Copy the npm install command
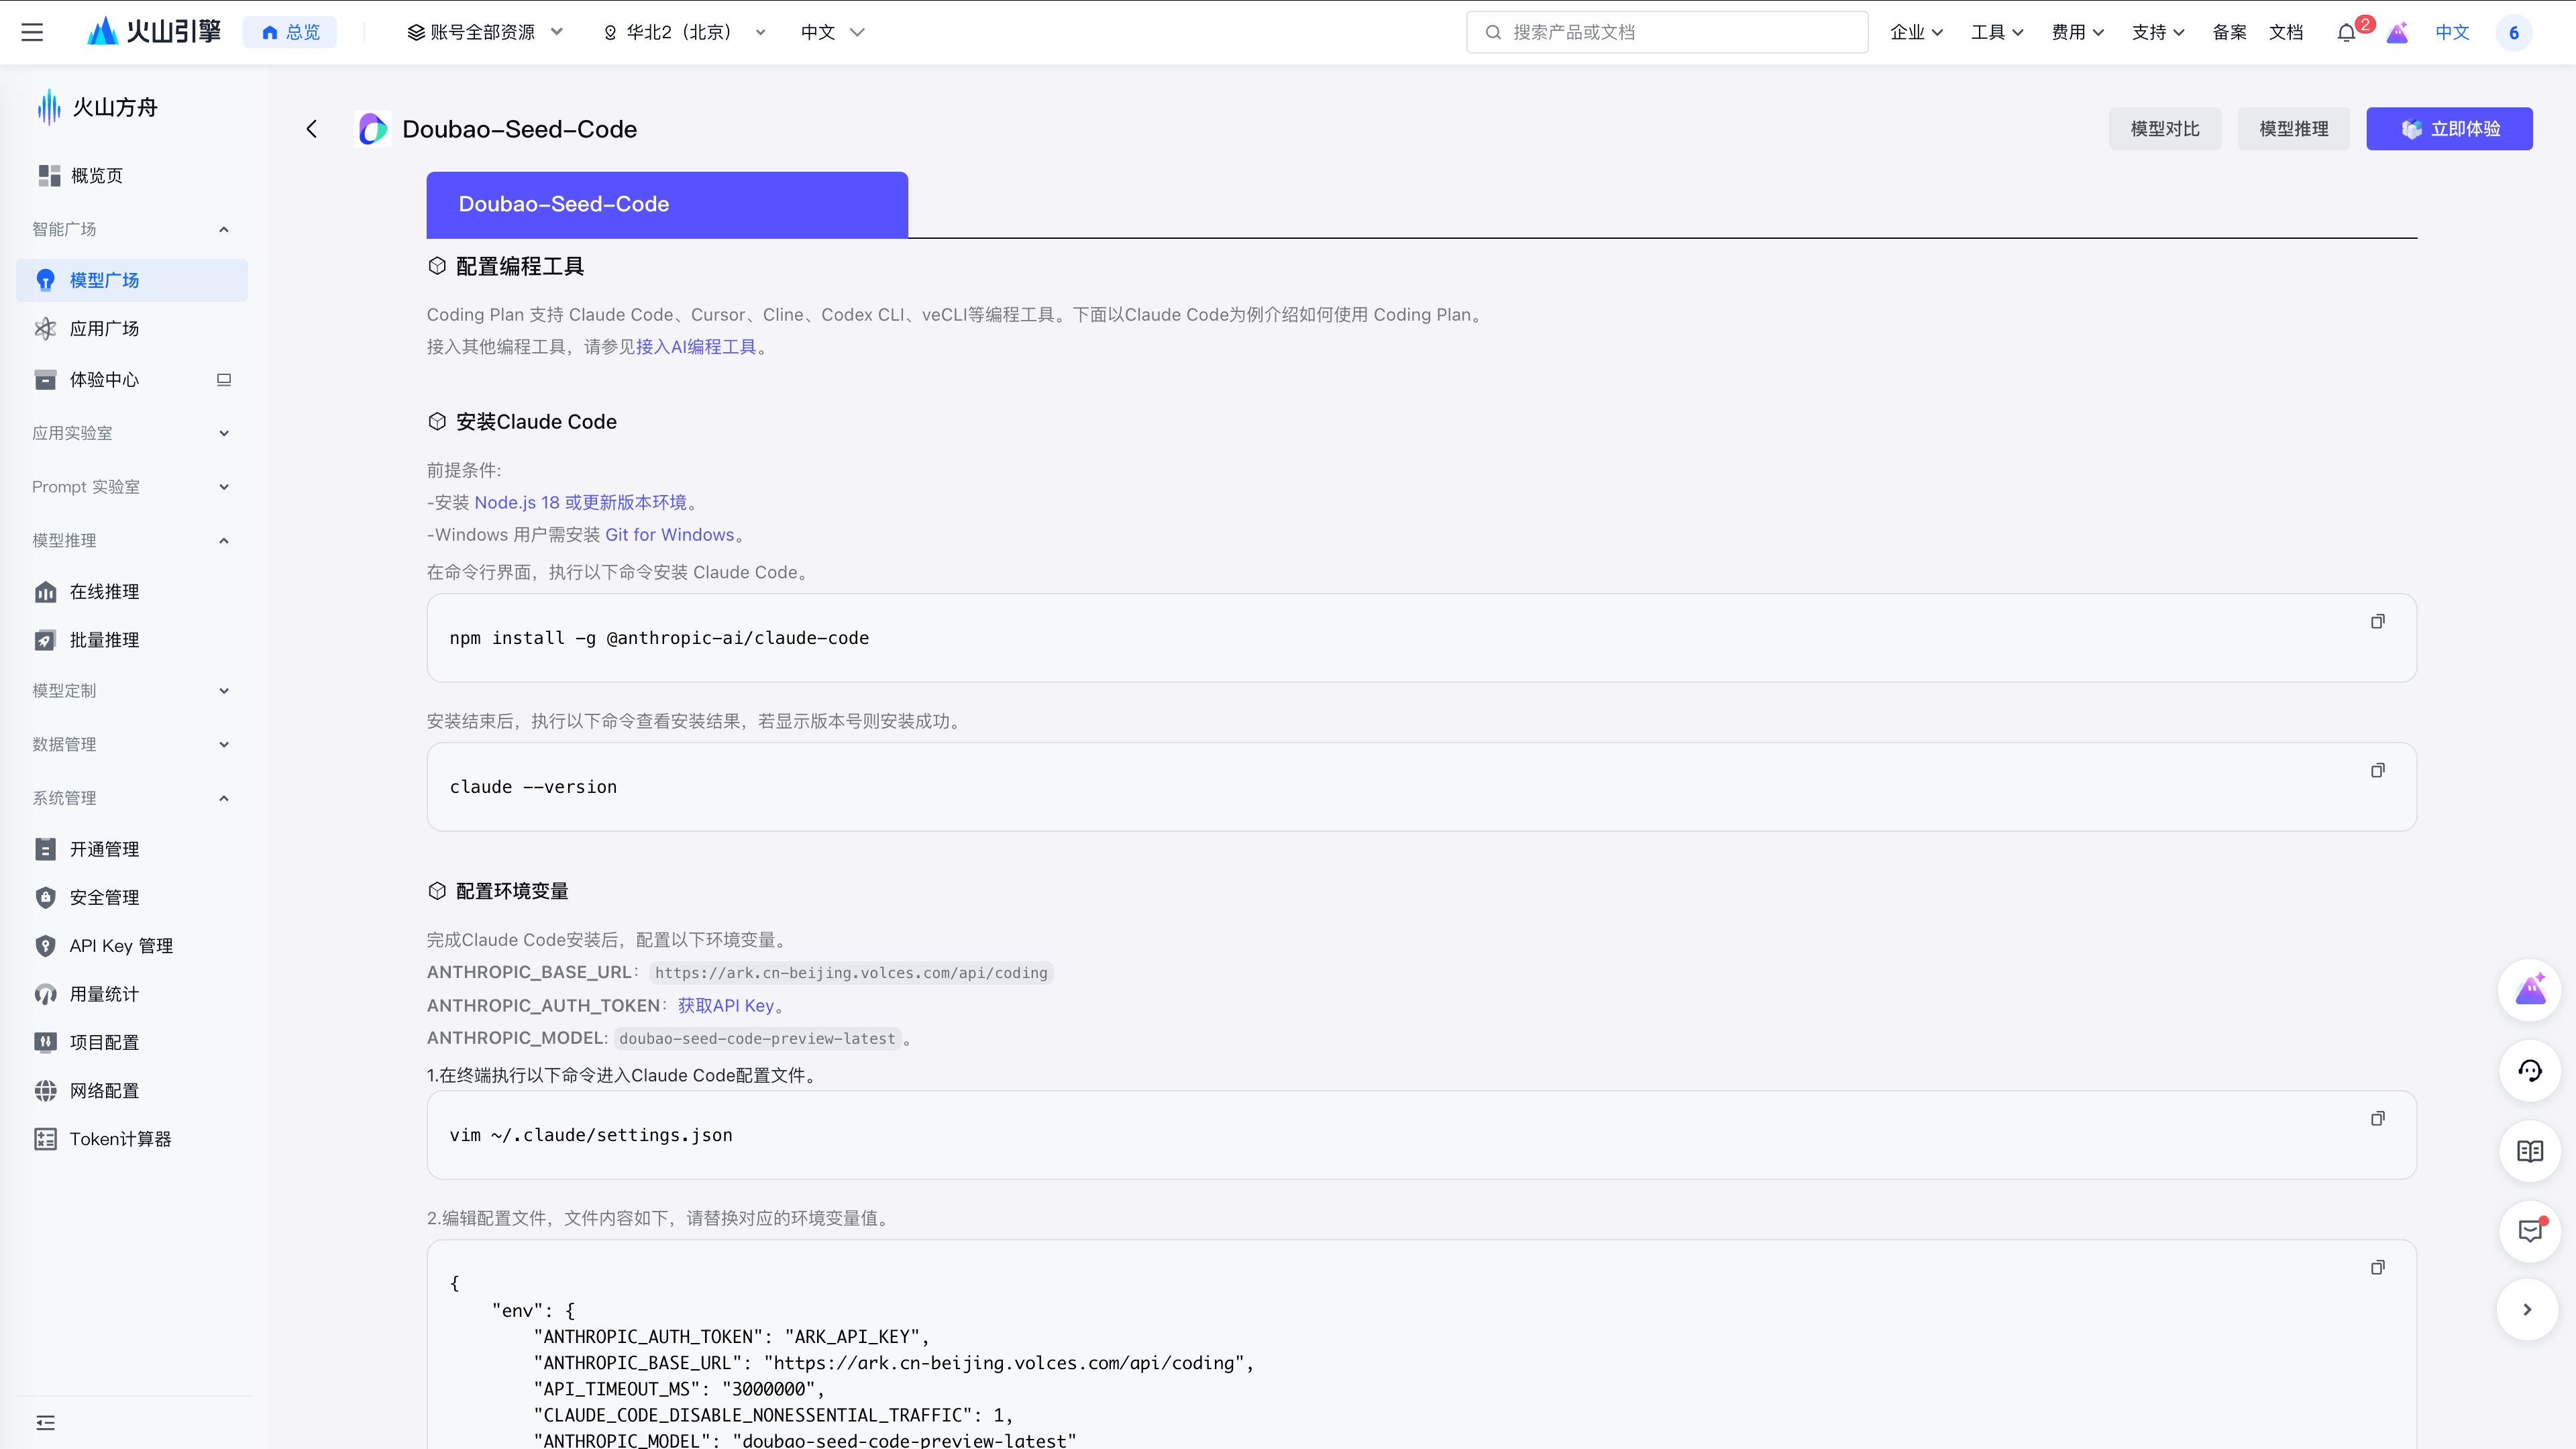Viewport: 2576px width, 1449px height. [2377, 621]
